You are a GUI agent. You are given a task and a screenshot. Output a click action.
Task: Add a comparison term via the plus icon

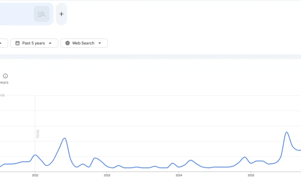[x=61, y=14]
